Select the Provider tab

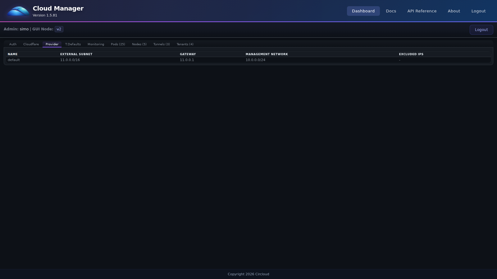(x=52, y=44)
